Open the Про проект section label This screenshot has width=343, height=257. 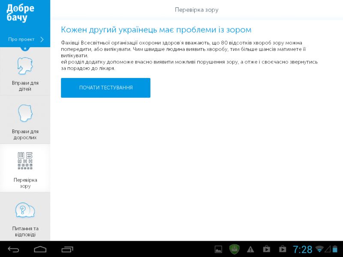(x=21, y=39)
